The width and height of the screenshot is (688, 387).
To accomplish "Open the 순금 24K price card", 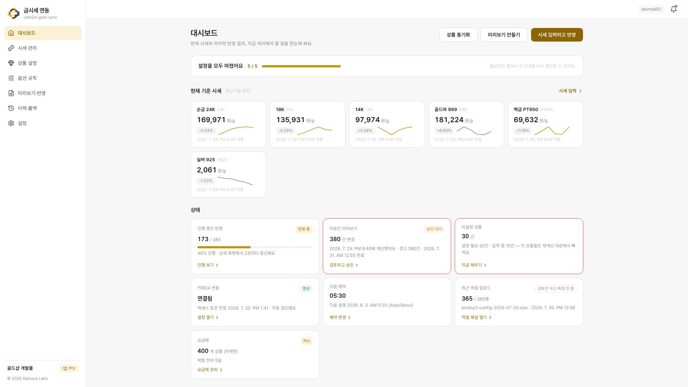I will pyautogui.click(x=228, y=124).
